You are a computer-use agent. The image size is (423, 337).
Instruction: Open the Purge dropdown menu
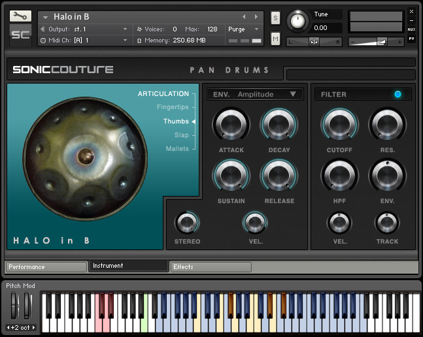tap(244, 29)
